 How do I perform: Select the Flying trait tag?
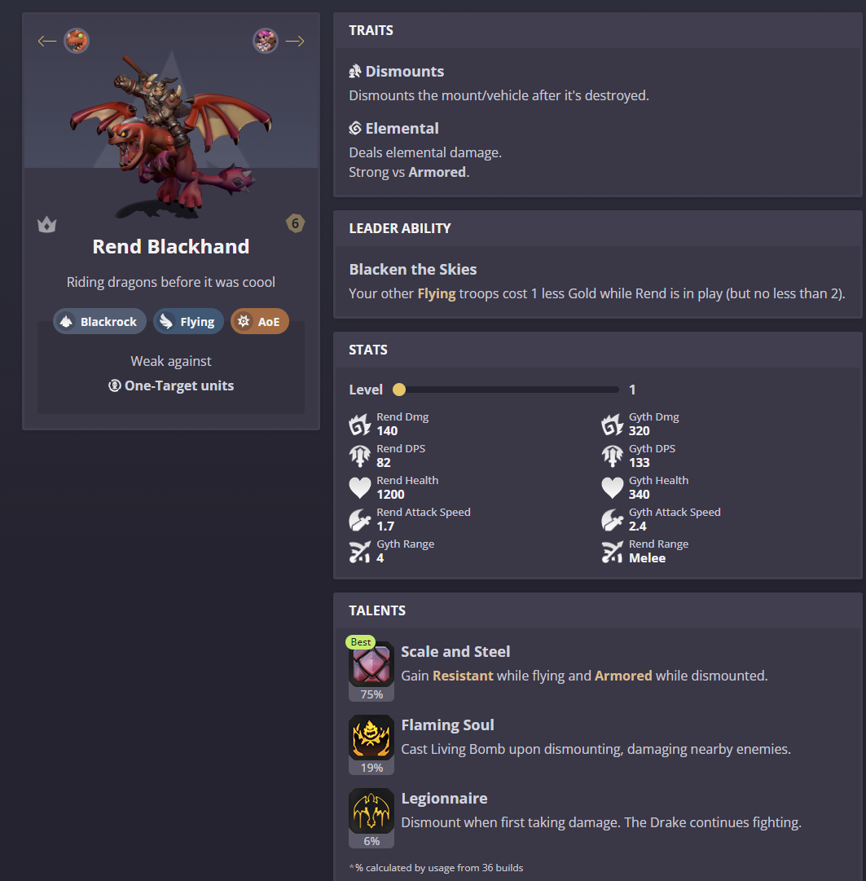click(188, 321)
